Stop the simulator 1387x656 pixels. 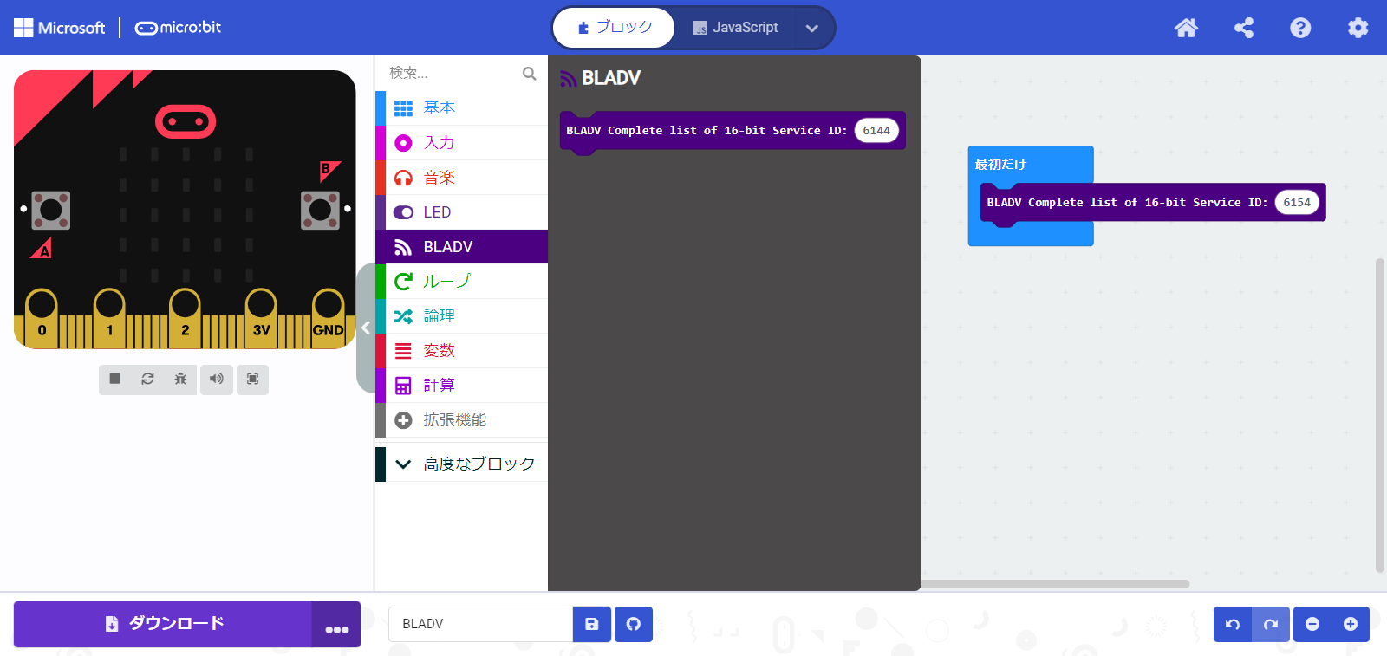[115, 379]
